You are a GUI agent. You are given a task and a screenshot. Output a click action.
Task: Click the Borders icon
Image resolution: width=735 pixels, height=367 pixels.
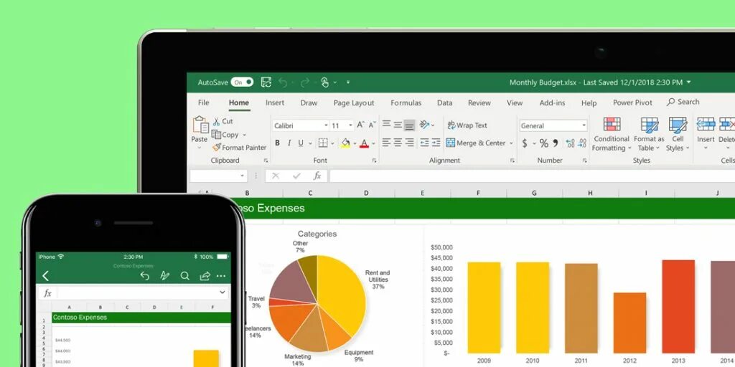(323, 143)
